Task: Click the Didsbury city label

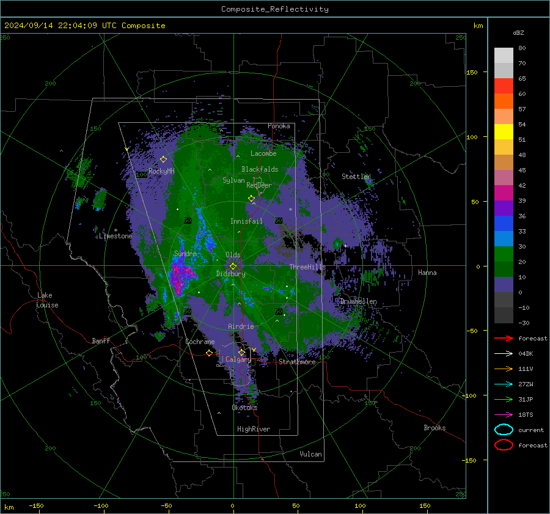Action: 230,274
